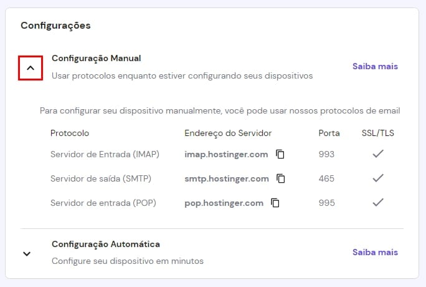Select the imap.hostinger.com address text
This screenshot has width=426, height=287.
click(226, 154)
